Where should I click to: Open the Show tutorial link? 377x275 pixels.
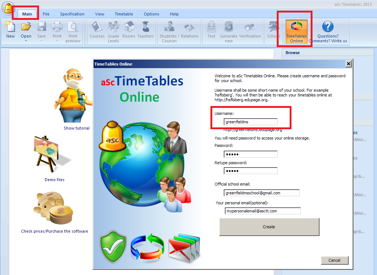click(76, 128)
